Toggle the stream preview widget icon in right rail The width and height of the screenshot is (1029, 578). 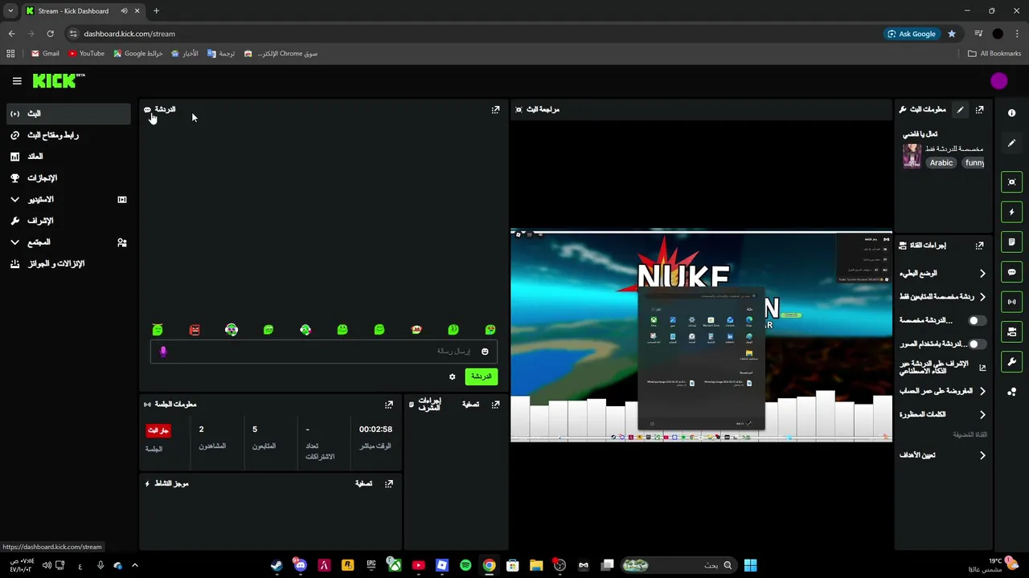click(1011, 182)
